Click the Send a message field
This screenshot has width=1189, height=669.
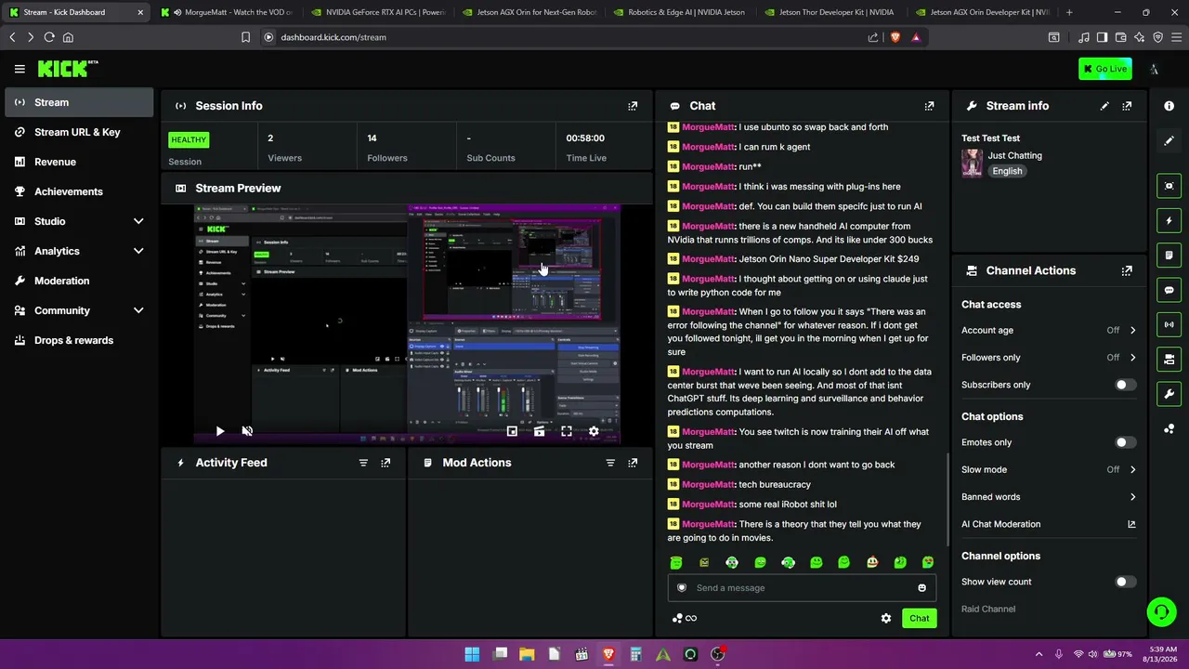[x=802, y=588]
